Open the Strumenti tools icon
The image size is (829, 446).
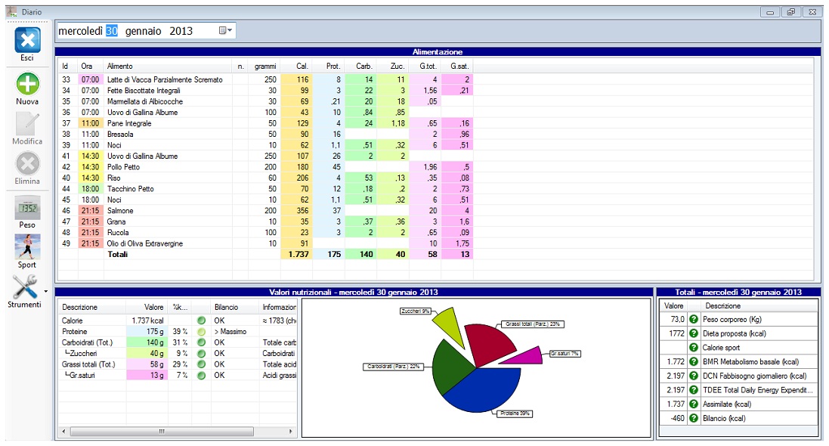(x=24, y=287)
